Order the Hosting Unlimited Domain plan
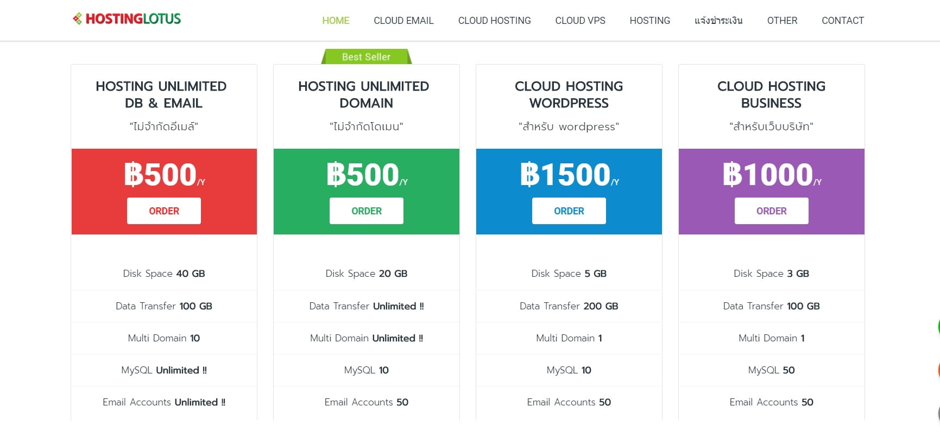This screenshot has height=438, width=940. 367,211
